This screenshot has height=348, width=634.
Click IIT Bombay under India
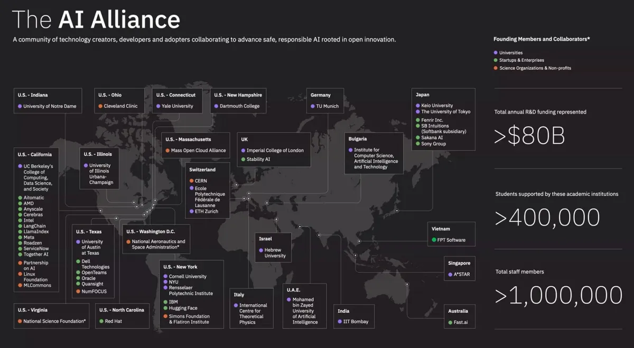tap(356, 322)
